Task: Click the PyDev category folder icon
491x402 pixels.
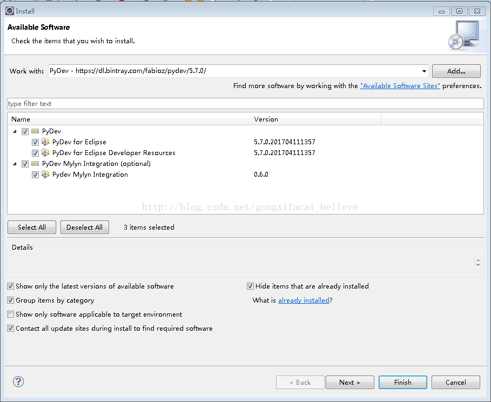Action: click(35, 131)
